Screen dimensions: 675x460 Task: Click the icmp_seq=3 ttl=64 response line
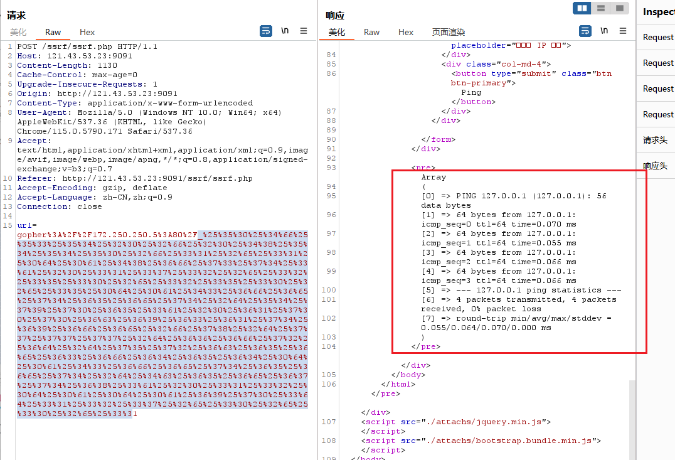(499, 281)
